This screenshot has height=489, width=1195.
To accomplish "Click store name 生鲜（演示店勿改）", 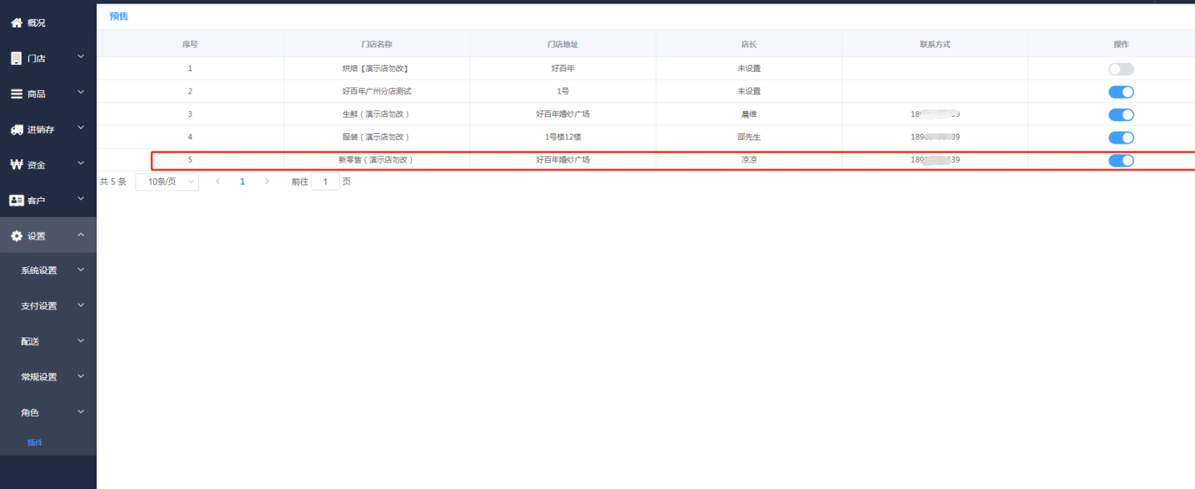I will click(377, 114).
